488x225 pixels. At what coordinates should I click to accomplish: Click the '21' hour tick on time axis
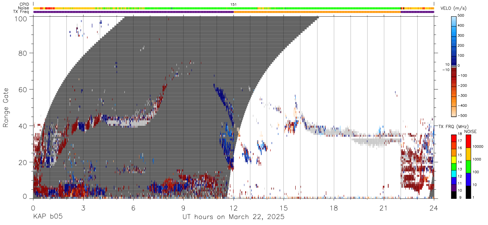(x=384, y=208)
